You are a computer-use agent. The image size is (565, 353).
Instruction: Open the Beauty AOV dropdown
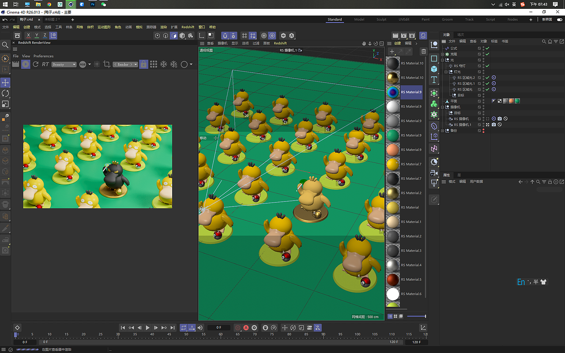64,64
